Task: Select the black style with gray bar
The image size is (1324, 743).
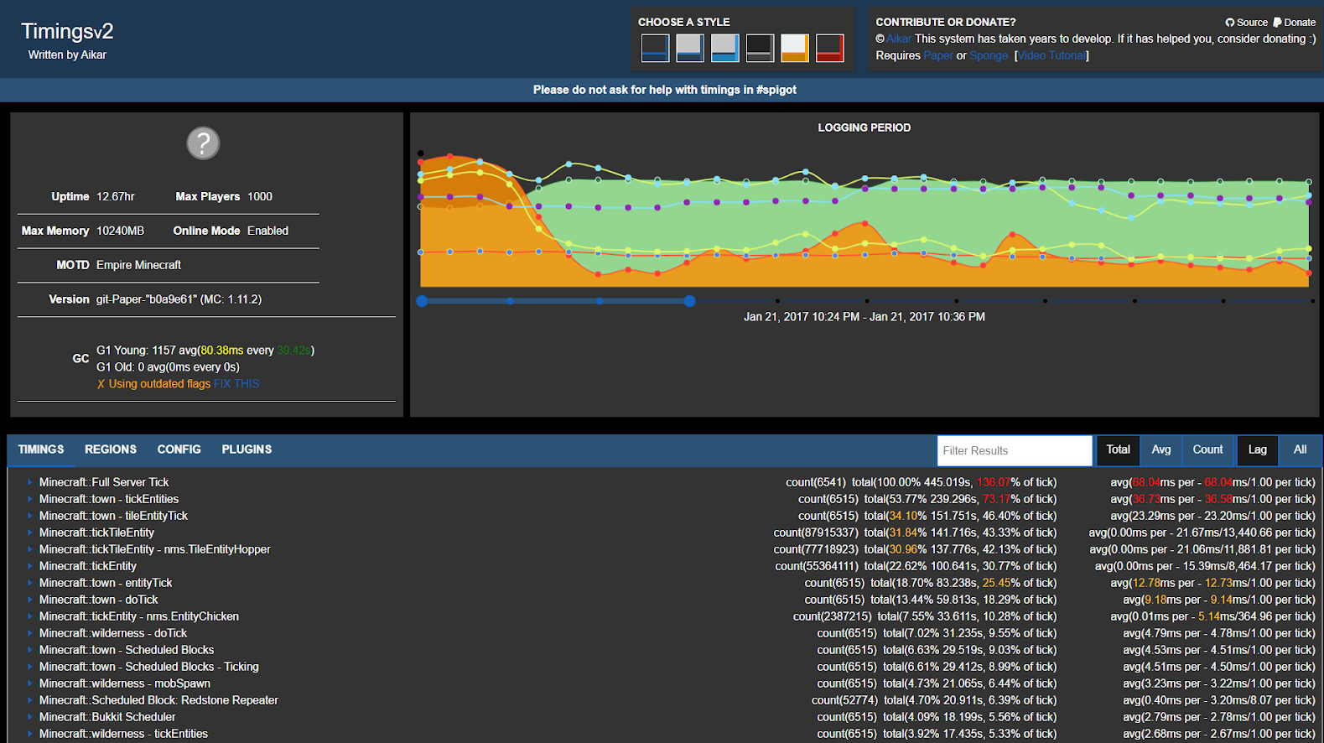Action: point(760,48)
